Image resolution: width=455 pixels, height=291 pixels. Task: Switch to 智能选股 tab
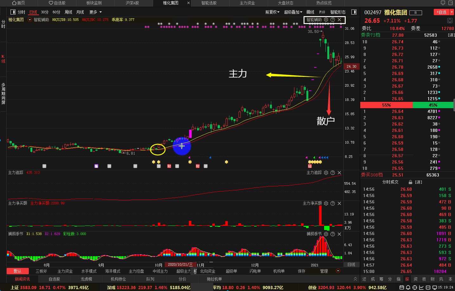(x=209, y=3)
